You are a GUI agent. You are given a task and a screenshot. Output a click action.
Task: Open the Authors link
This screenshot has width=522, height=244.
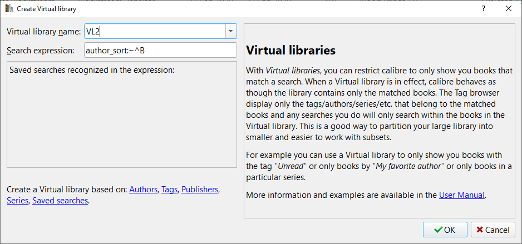143,190
